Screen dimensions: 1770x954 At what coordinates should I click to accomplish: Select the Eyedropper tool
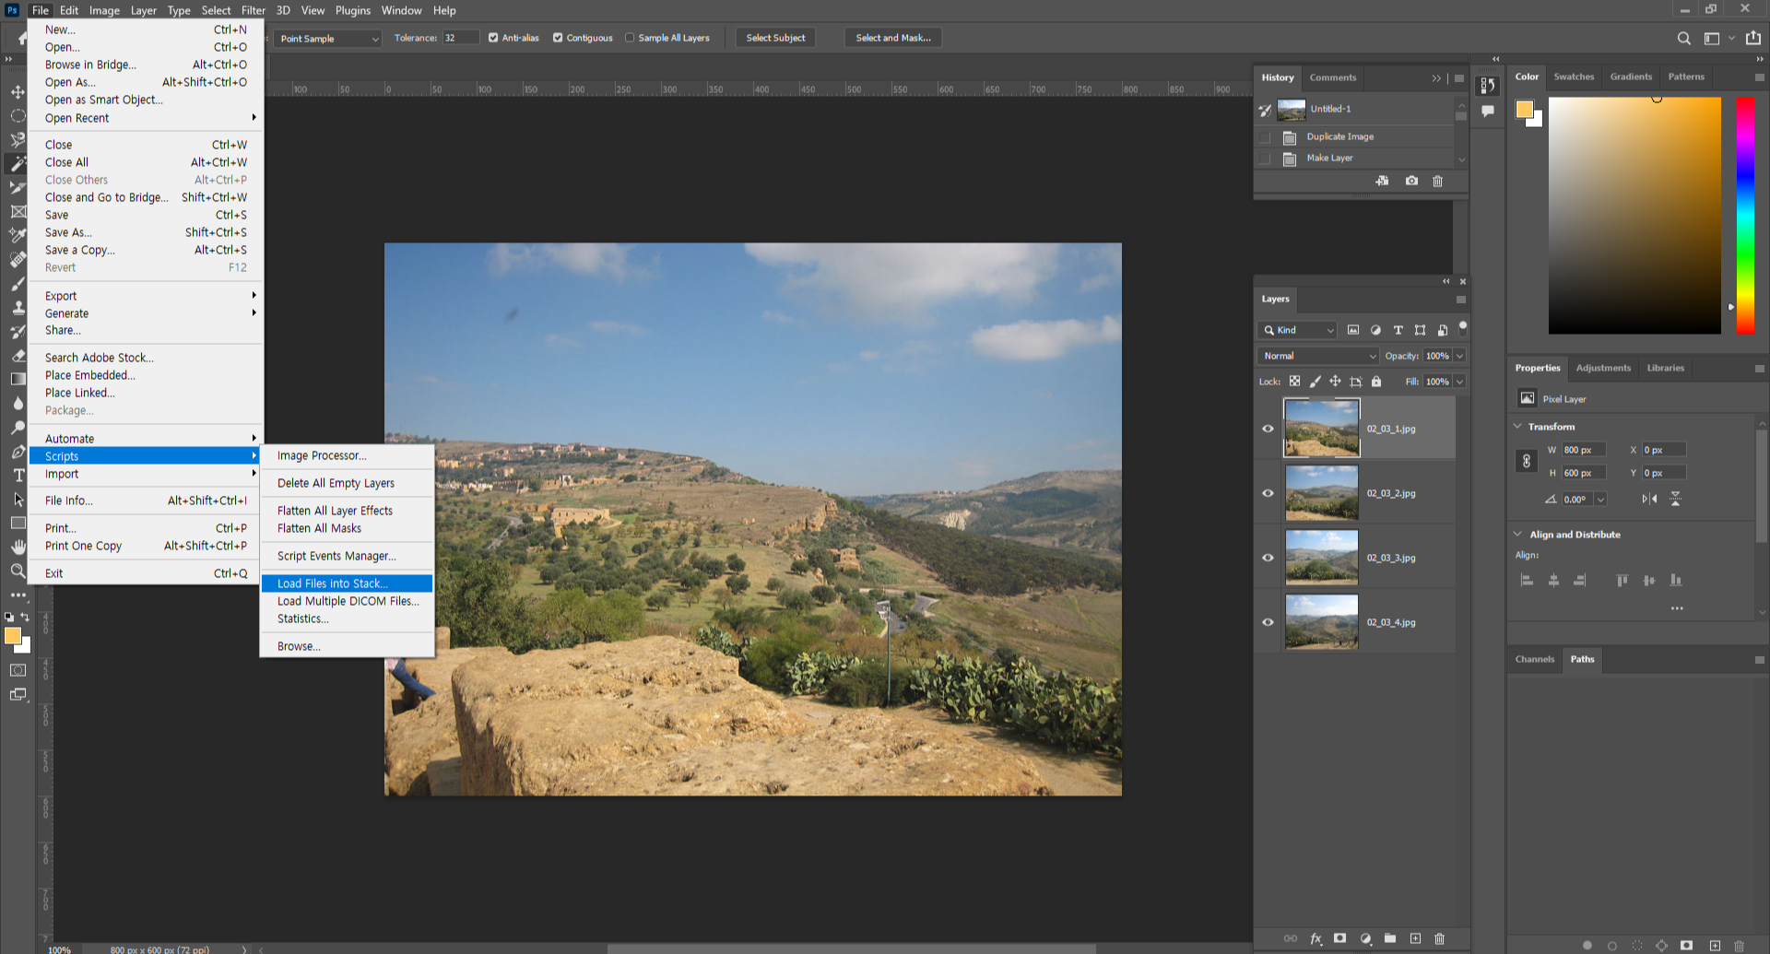point(18,235)
